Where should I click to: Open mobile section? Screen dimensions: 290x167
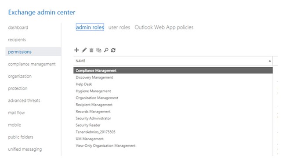pos(14,125)
